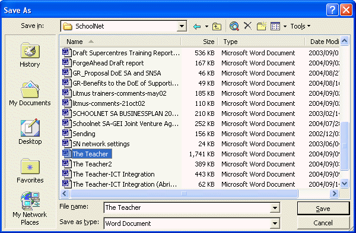Expand the Save in SchoolNet dropdown
The height and width of the screenshot is (233, 356).
point(182,26)
